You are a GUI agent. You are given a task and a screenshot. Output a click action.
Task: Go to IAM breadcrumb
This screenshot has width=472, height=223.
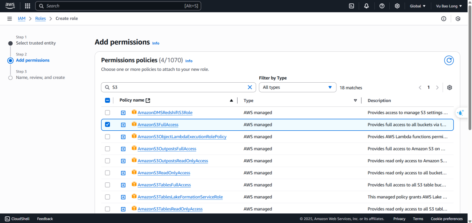(x=22, y=19)
